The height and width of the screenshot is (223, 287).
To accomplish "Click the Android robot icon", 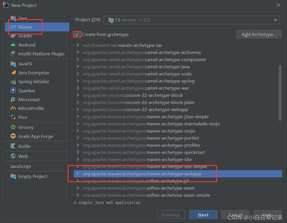I will tap(13, 45).
